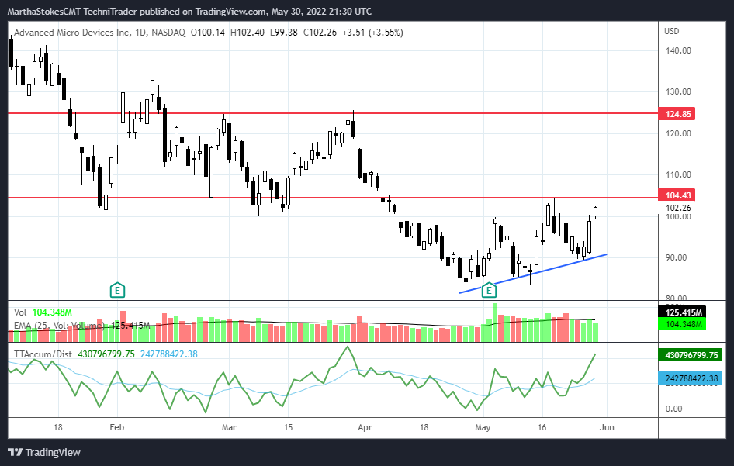Screen dimensions: 734x466
Task: Click the February earnings E marker
Action: pyautogui.click(x=117, y=290)
